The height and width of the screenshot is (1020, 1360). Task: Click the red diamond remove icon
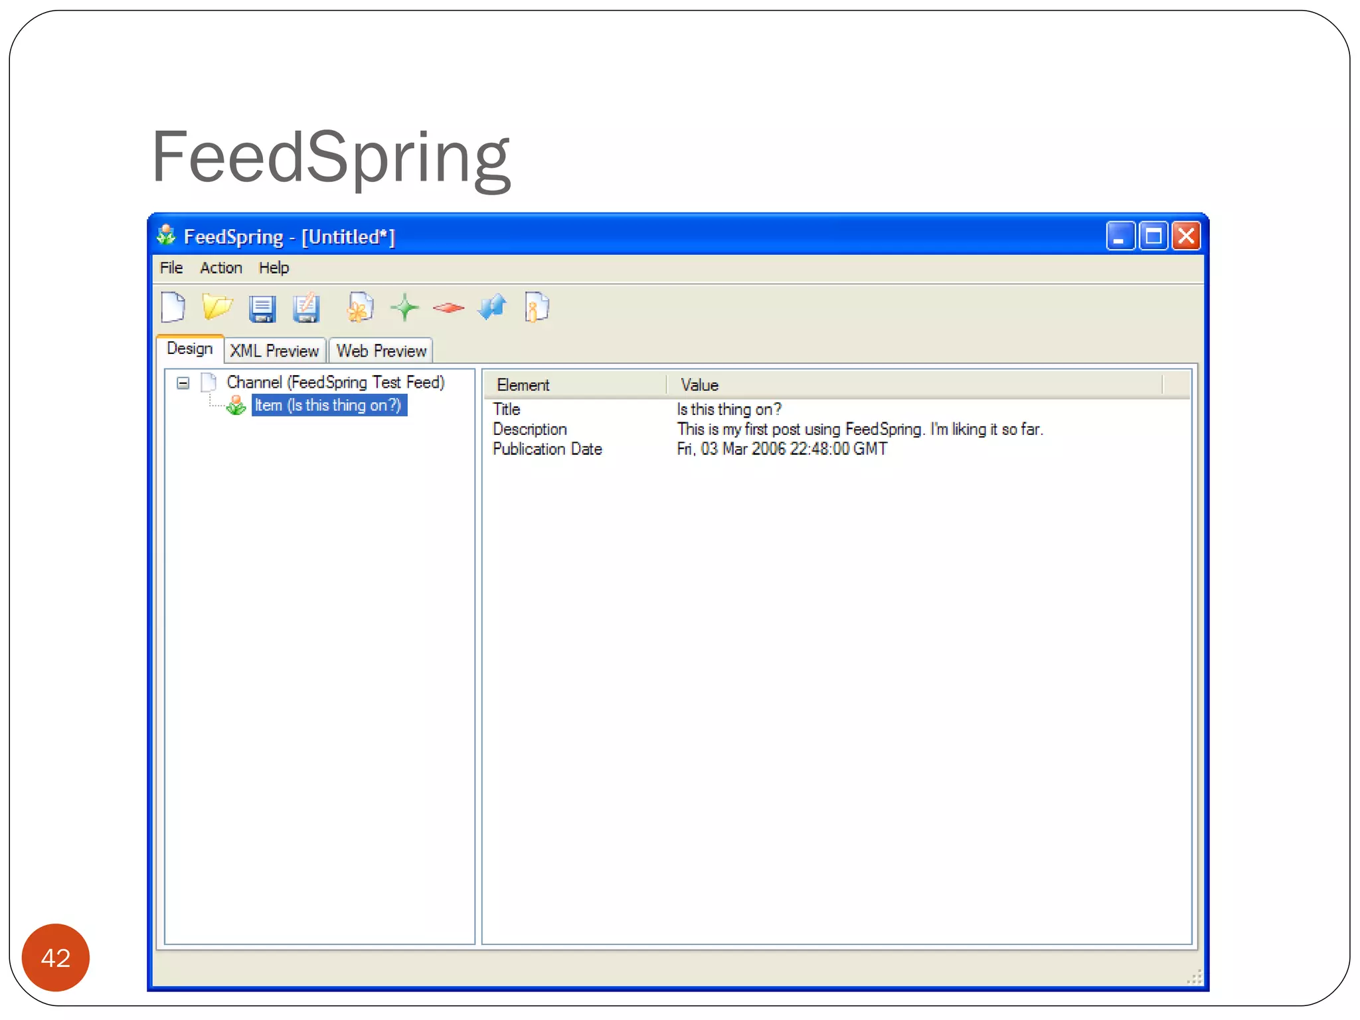point(448,307)
